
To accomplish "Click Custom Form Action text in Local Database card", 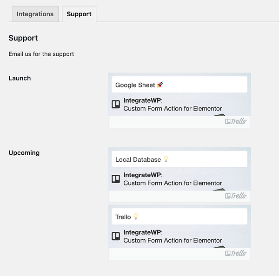I will click(173, 183).
